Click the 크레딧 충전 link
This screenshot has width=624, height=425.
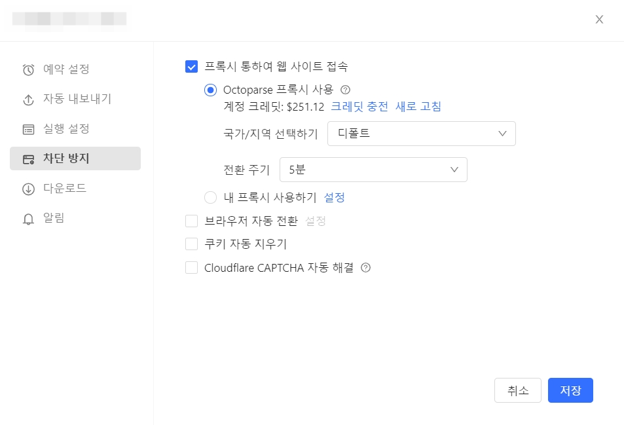(359, 106)
